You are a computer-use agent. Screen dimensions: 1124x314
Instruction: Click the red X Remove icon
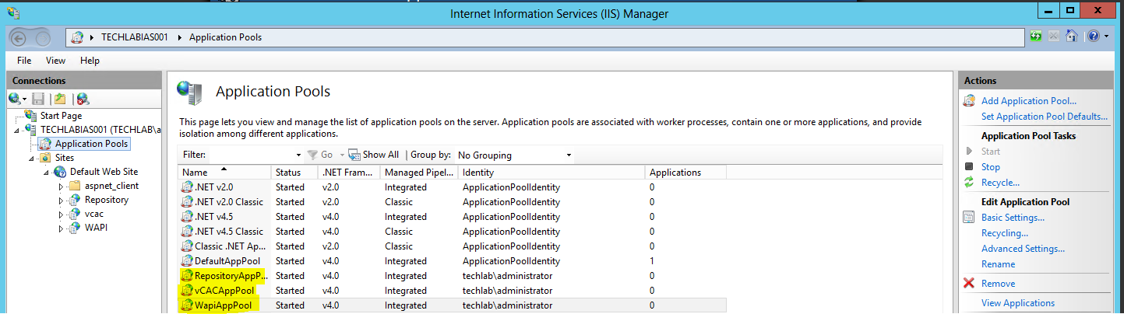point(969,284)
